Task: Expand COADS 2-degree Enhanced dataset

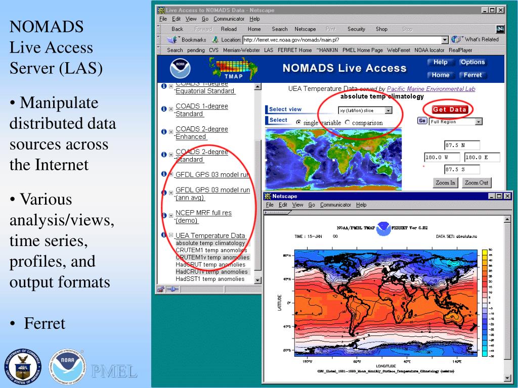Action: pyautogui.click(x=171, y=132)
